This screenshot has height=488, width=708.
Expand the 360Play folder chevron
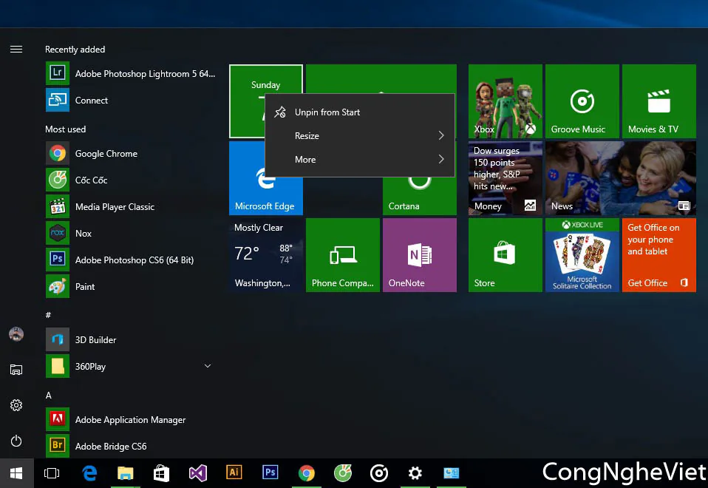[208, 366]
